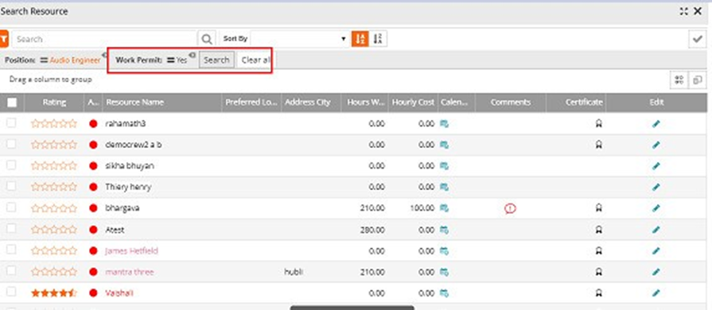The height and width of the screenshot is (310, 712).
Task: Click the magnifier search icon
Action: pos(207,40)
